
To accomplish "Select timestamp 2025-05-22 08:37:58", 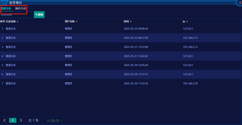I will tap(136, 38).
